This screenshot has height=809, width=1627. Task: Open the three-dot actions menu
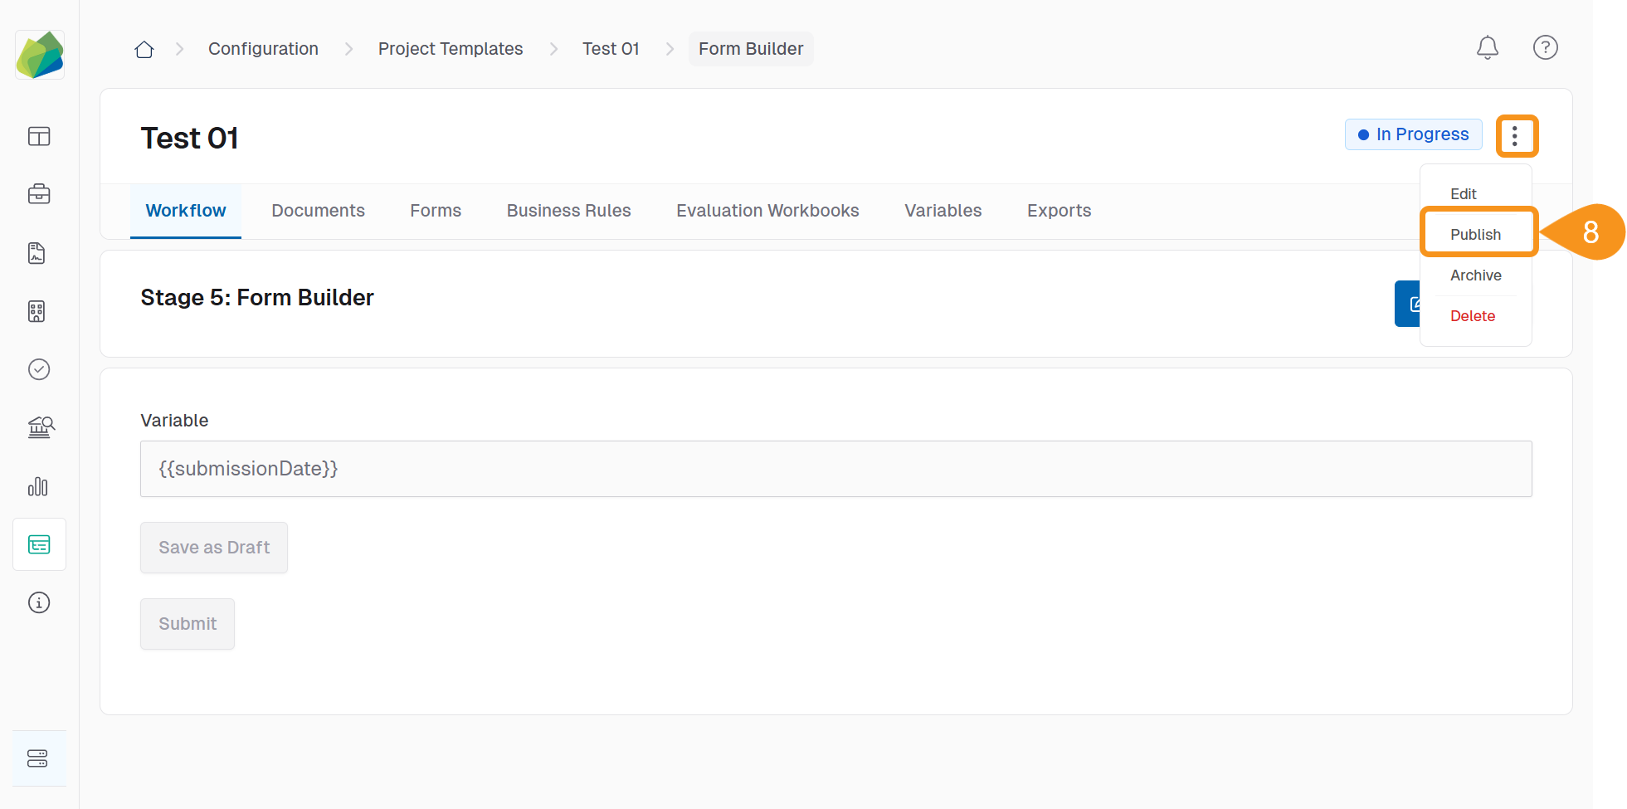[x=1517, y=135]
